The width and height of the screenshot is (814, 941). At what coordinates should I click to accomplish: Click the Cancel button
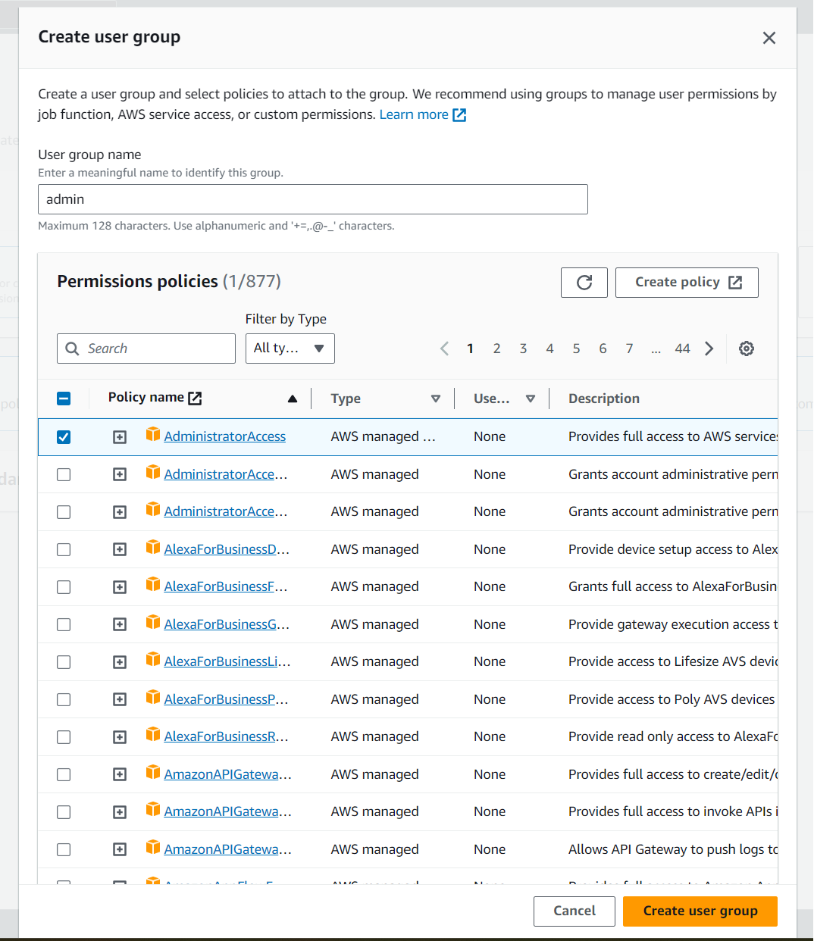574,911
